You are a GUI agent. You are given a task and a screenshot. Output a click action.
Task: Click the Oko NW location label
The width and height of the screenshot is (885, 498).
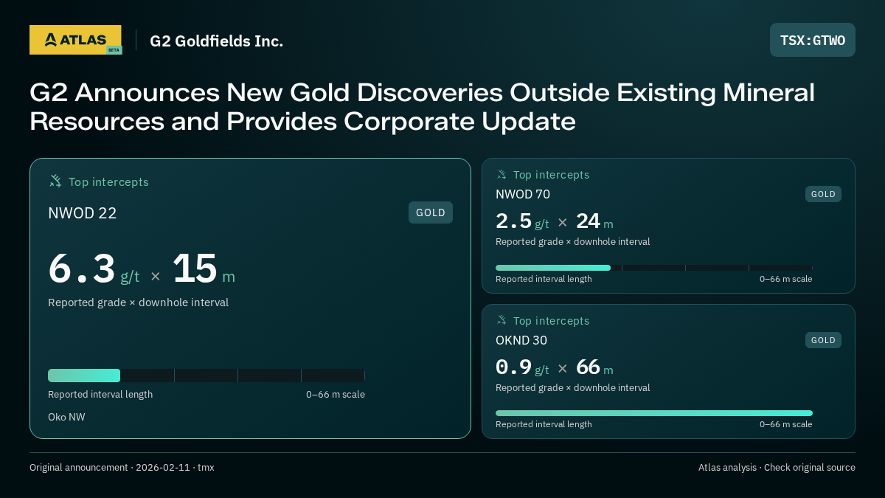click(66, 417)
